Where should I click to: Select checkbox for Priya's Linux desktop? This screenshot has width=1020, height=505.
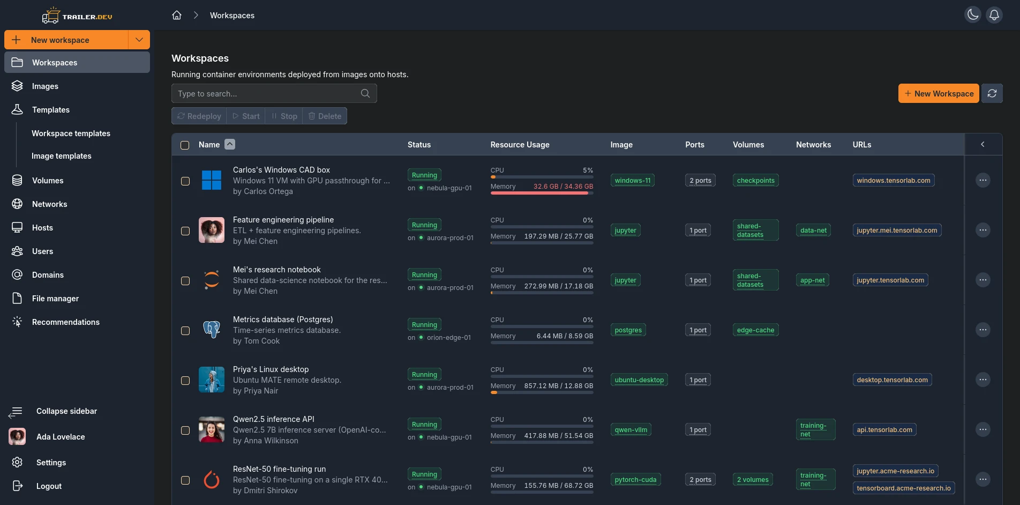(185, 381)
